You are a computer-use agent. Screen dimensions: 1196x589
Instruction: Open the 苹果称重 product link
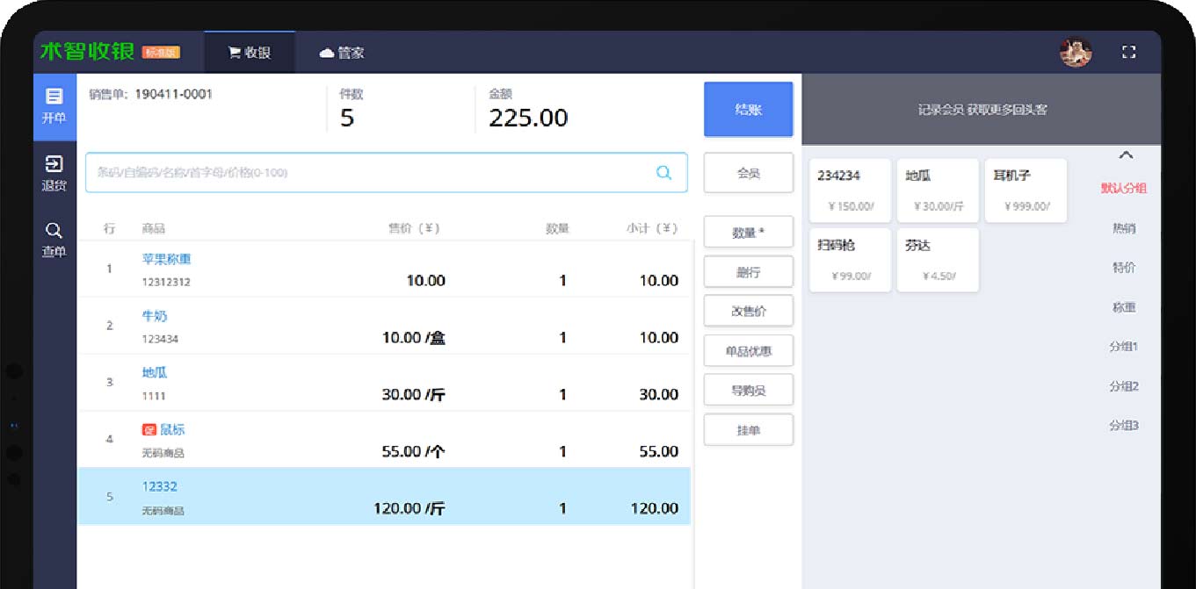coord(166,259)
